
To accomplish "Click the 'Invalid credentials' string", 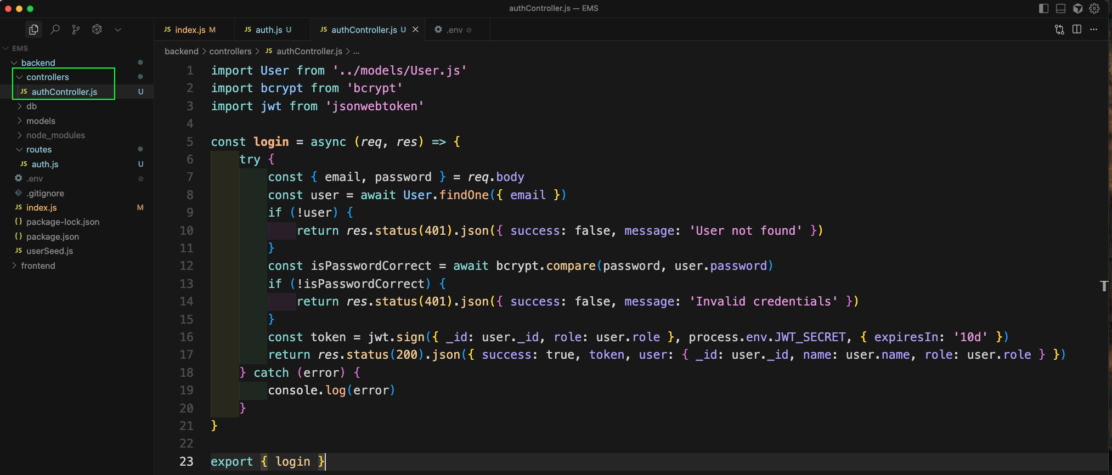I will (x=763, y=301).
